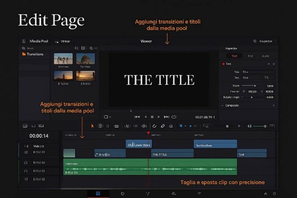297x198 pixels.
Task: Select the arrow selection tool in timeline toolbar
Action: coord(93,126)
